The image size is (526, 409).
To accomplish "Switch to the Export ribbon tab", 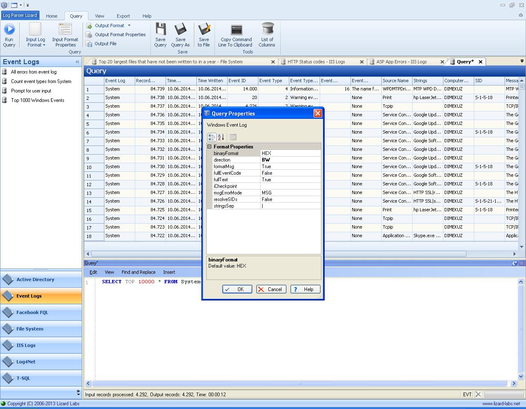I will pos(123,16).
